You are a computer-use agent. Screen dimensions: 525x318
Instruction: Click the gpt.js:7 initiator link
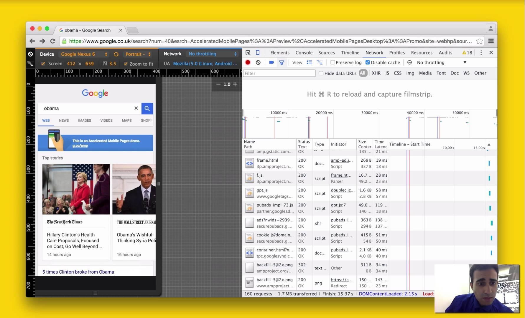coord(338,205)
